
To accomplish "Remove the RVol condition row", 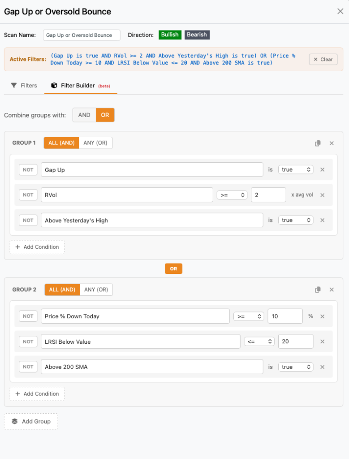I will (x=322, y=195).
